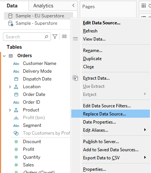
Task: Click the EU Superstore database cylinder icon
Action: pos(10,16)
